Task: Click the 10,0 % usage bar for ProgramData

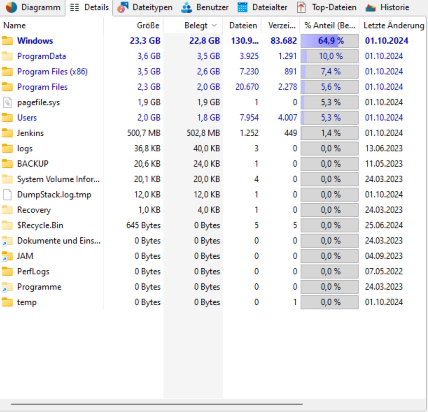Action: pos(330,56)
